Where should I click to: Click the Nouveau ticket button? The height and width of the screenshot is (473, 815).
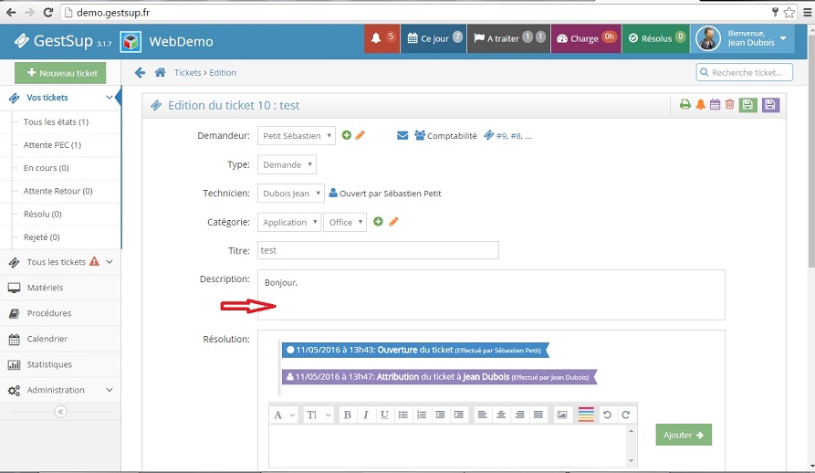pos(60,73)
